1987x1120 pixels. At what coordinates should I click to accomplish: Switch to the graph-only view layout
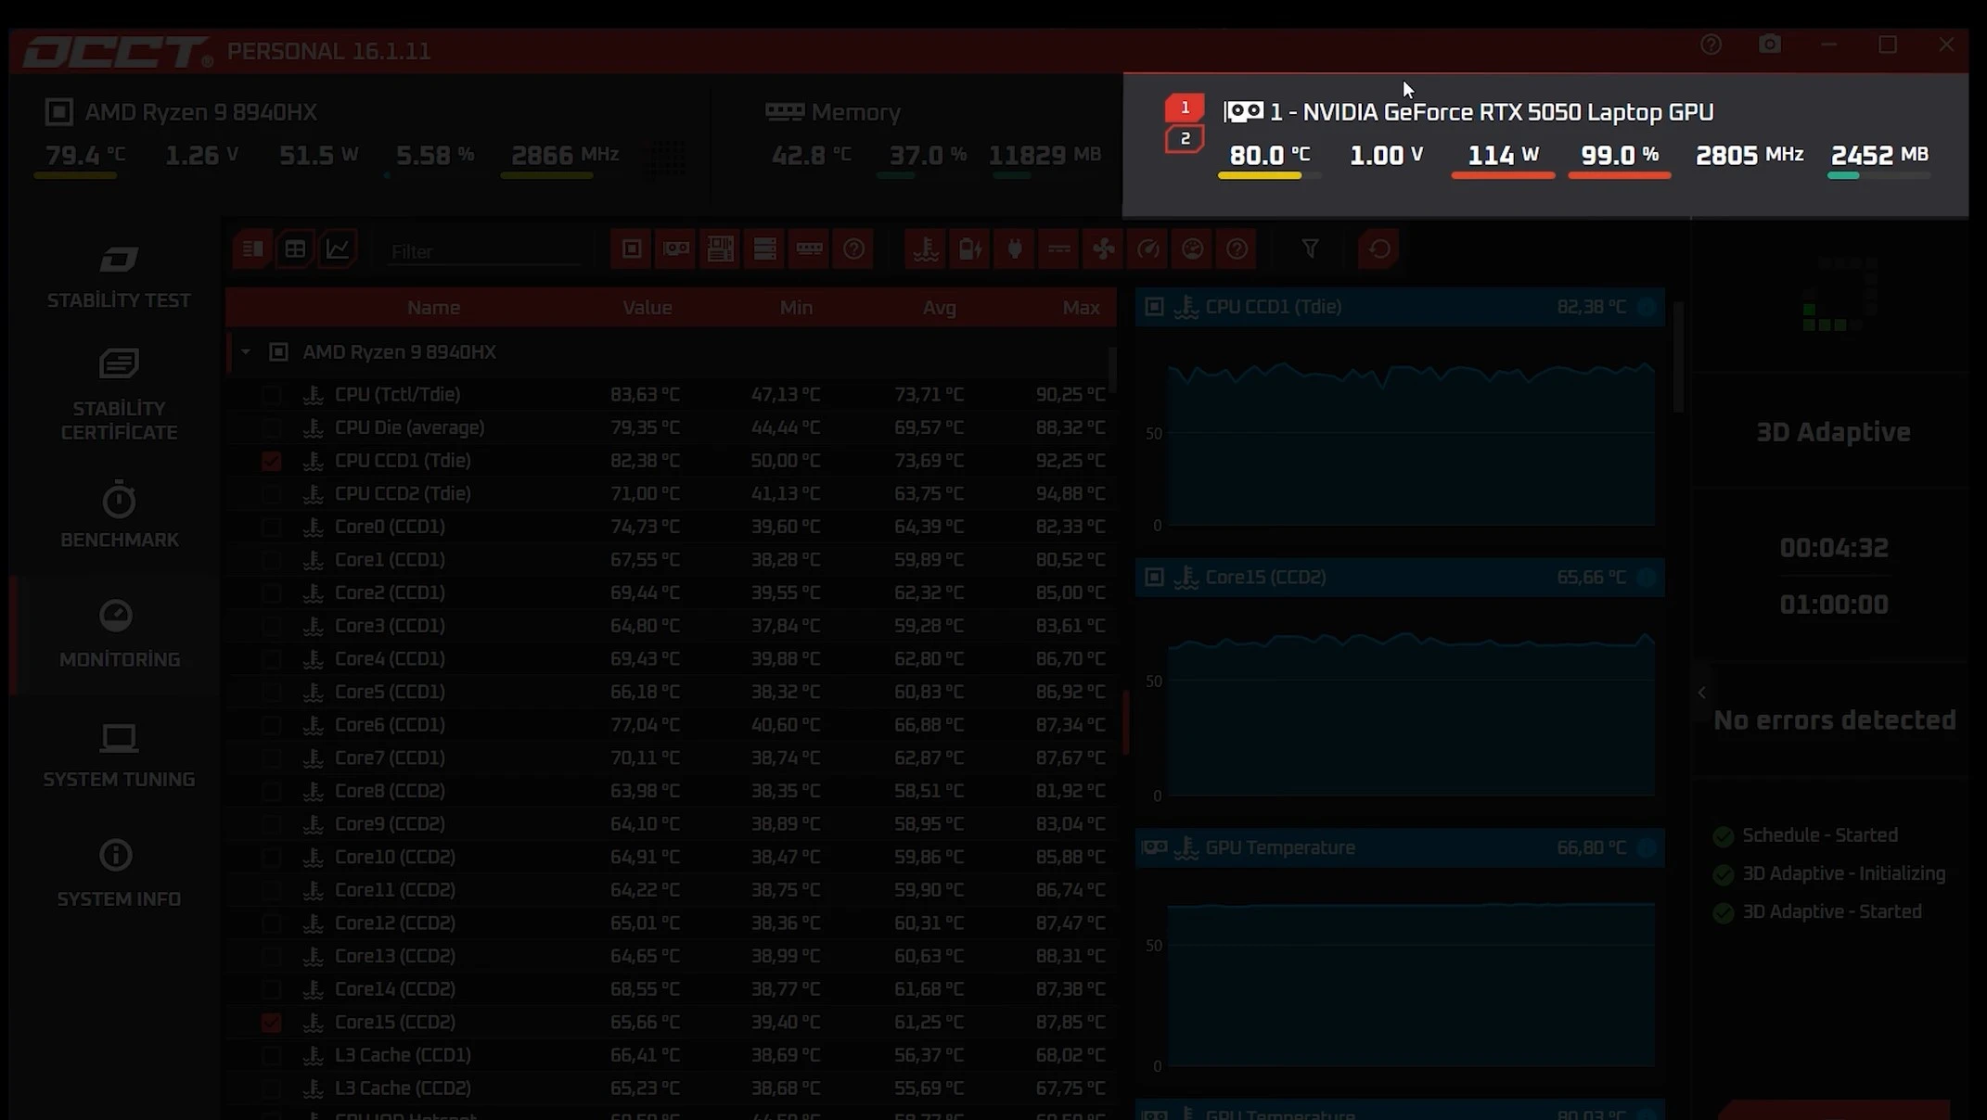click(338, 248)
